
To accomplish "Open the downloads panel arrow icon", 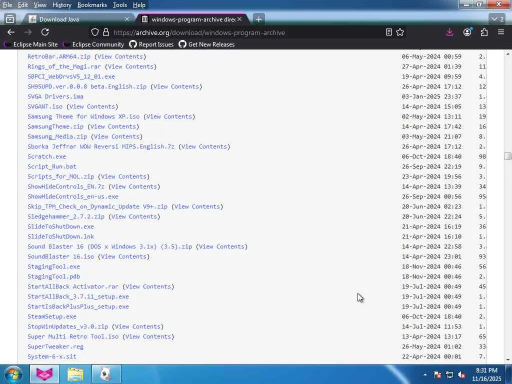I will (x=449, y=32).
